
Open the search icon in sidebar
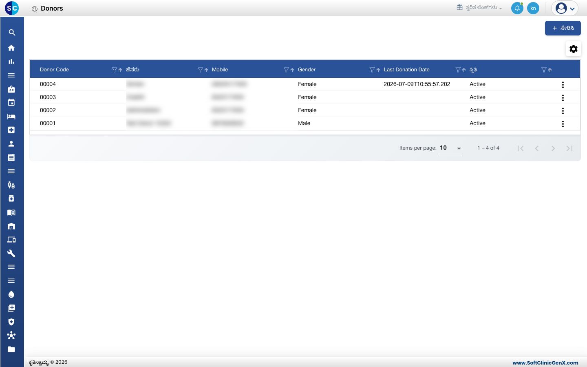tap(12, 33)
